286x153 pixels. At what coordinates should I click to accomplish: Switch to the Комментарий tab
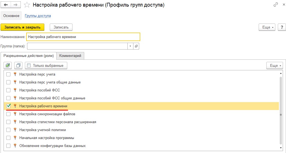[70, 56]
